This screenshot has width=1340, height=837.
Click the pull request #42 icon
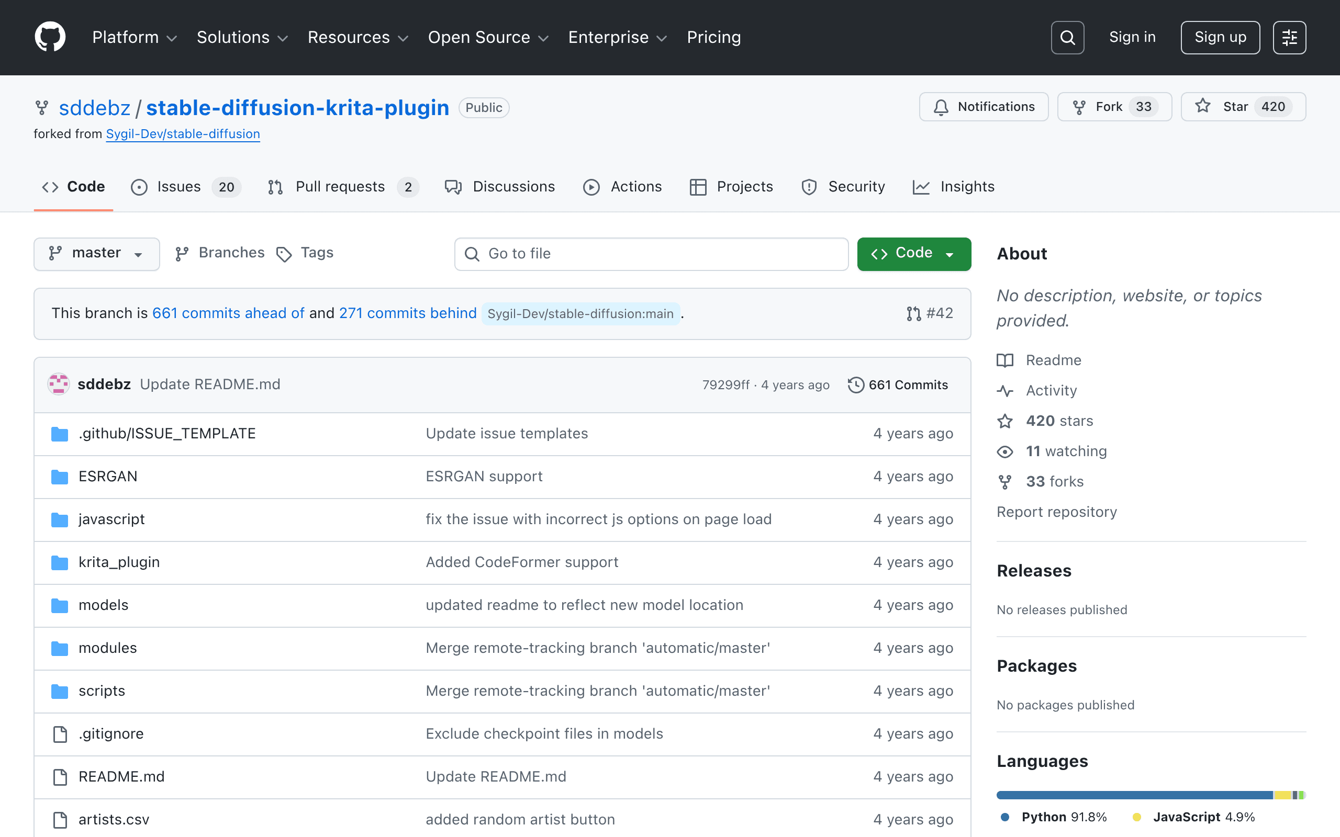[913, 314]
